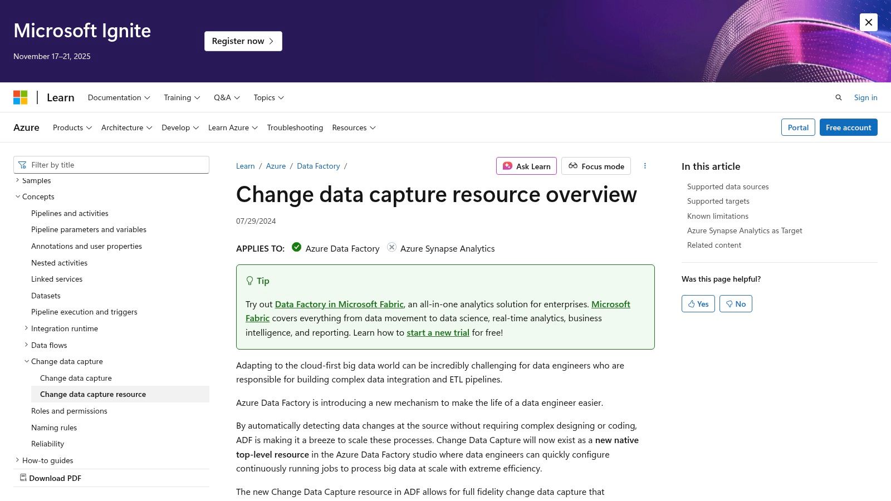Image resolution: width=891 pixels, height=501 pixels.
Task: Open the Documentation dropdown
Action: (119, 97)
